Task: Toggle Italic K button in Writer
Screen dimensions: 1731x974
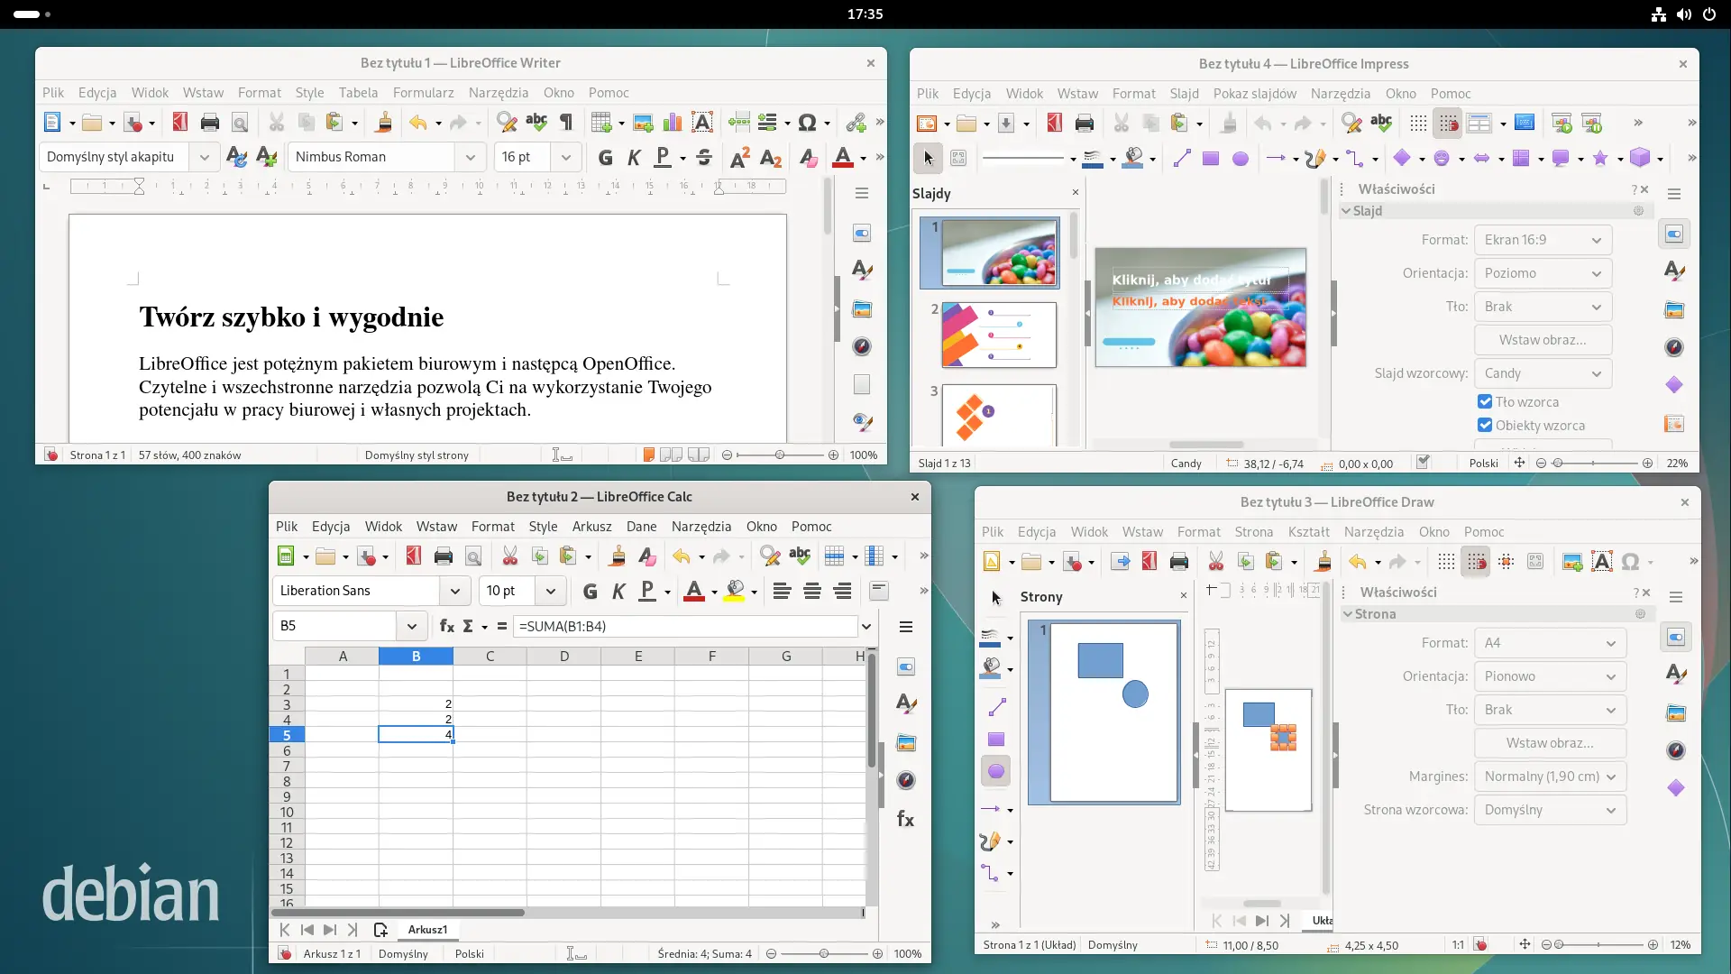Action: pyautogui.click(x=634, y=158)
